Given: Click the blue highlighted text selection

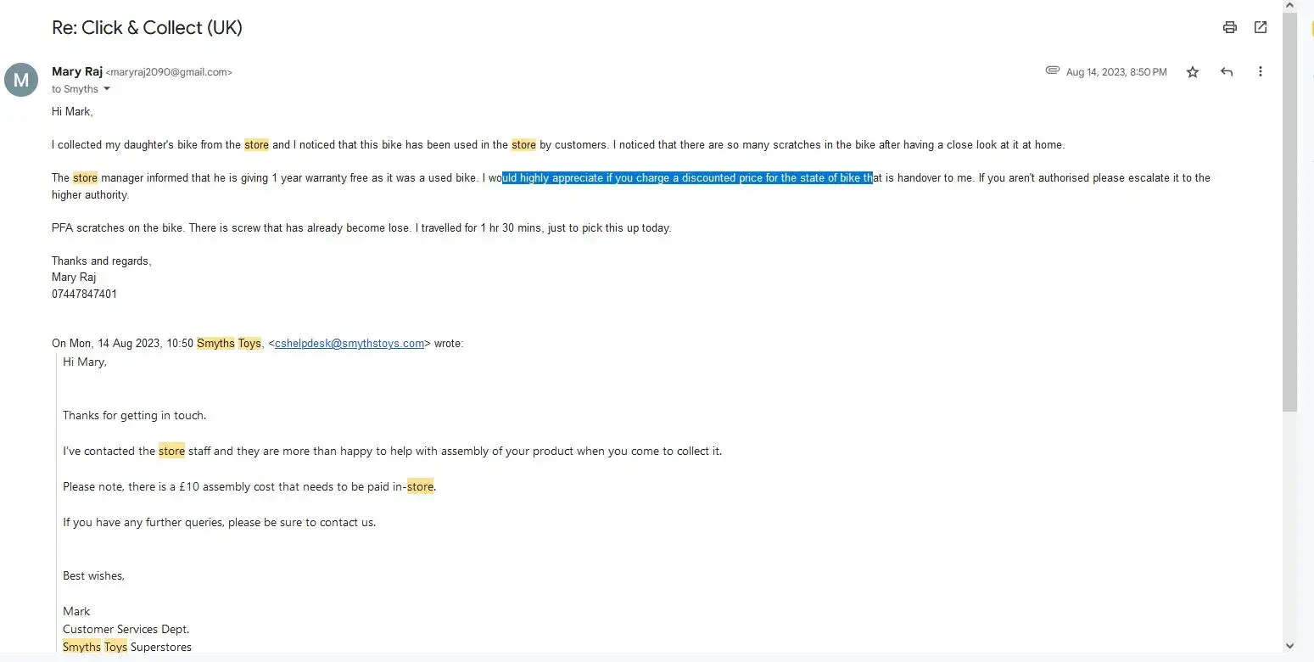Looking at the screenshot, I should click(687, 178).
